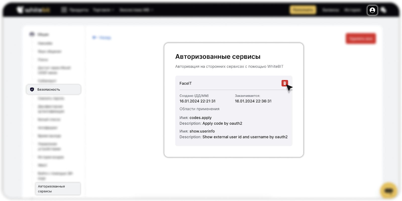Select Безопасность in the sidebar
The image size is (402, 201).
coord(49,90)
